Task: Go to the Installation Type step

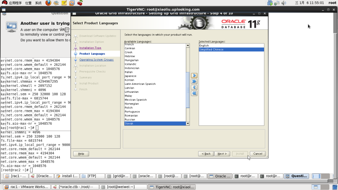Action: 90,48
